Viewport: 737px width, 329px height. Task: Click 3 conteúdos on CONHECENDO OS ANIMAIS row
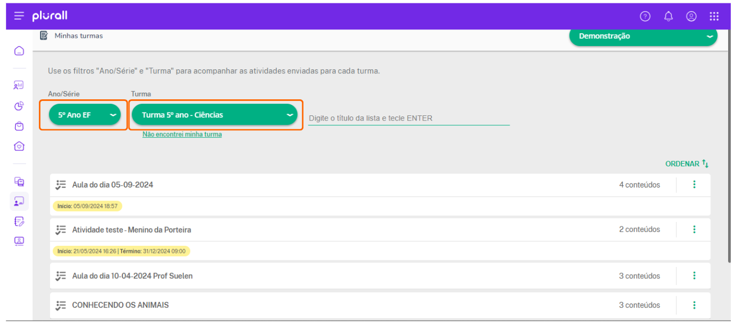(x=640, y=305)
